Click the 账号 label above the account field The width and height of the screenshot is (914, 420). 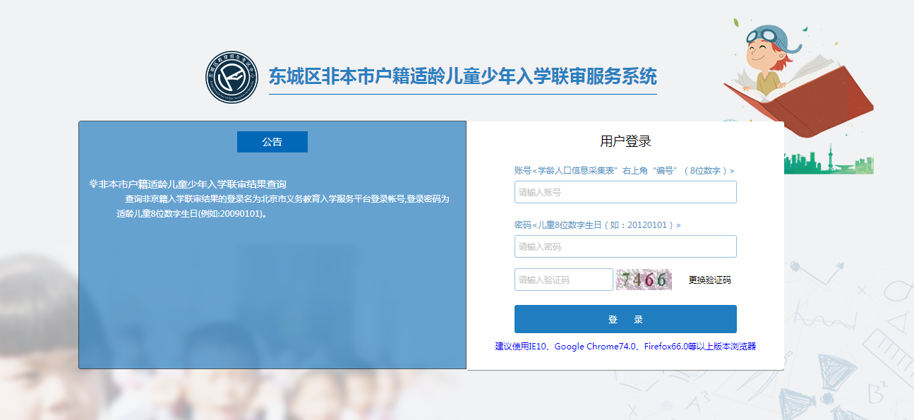point(624,171)
